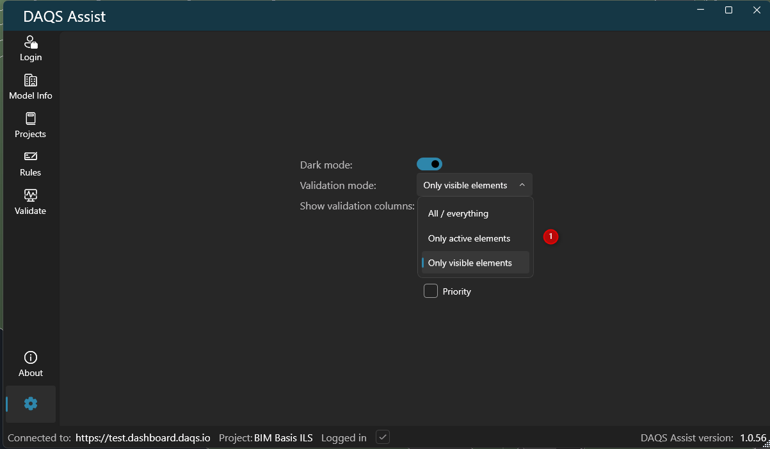Disable the Dark mode switch
This screenshot has width=770, height=449.
[x=429, y=165]
